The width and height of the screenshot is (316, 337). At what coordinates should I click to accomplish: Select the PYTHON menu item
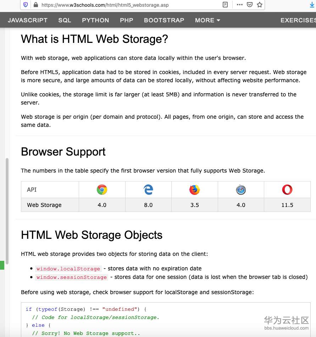95,20
